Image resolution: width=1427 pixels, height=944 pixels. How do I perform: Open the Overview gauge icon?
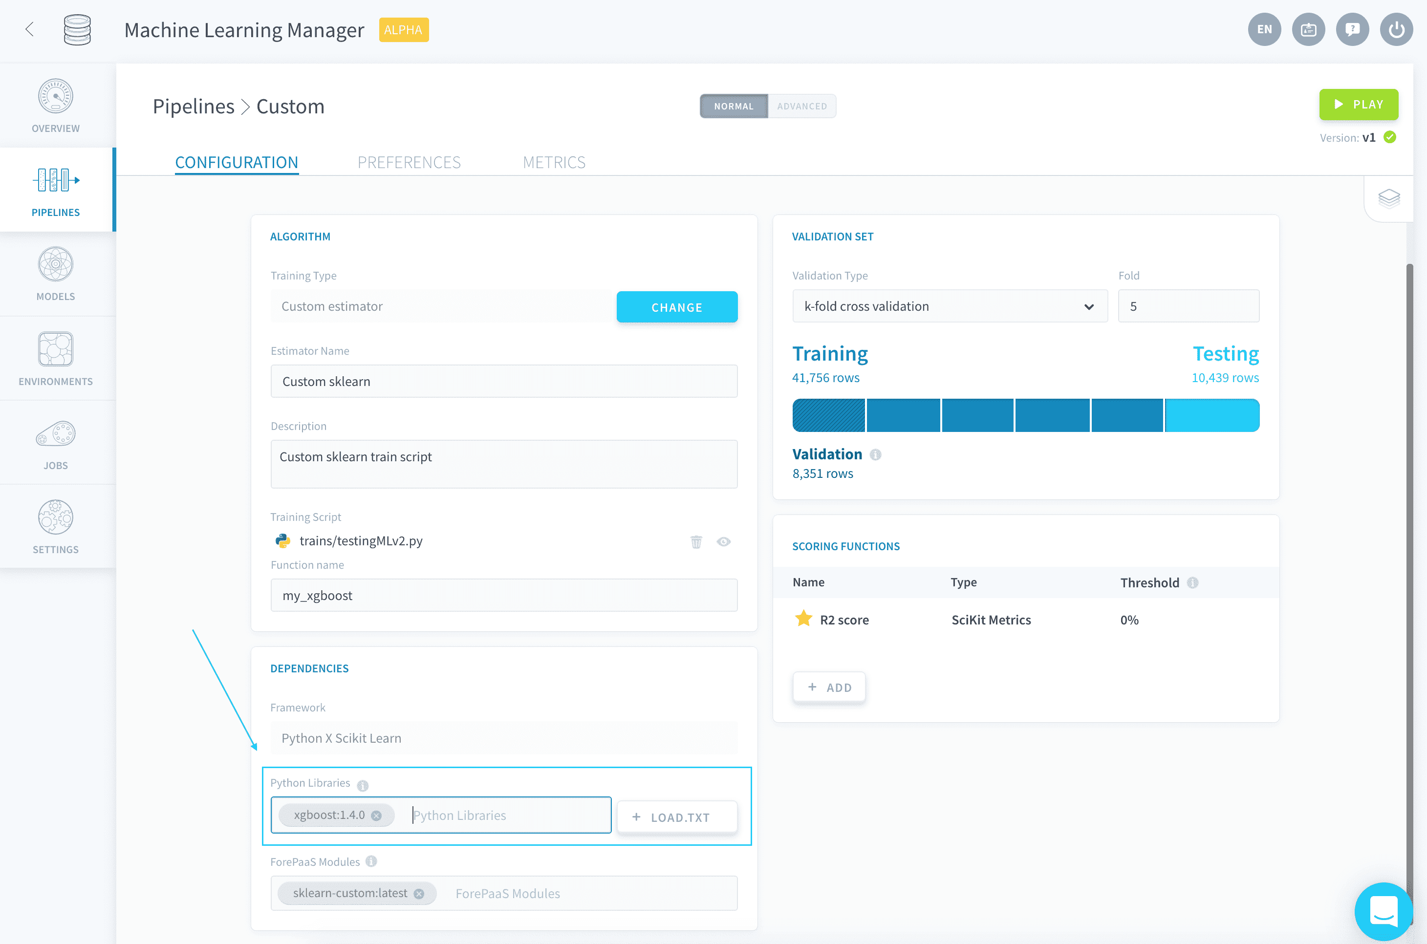tap(55, 96)
